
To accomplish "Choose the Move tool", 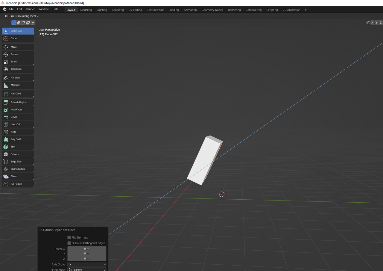I will (18, 47).
